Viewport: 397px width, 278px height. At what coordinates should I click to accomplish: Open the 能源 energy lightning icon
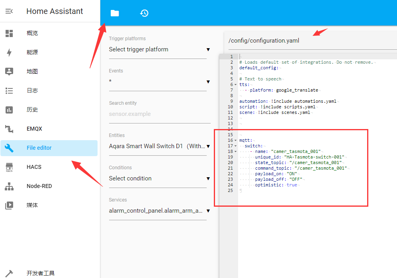[9, 53]
